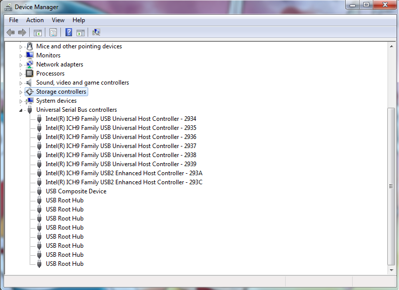Screen dimensions: 399x290
Task: Click the System devices icon
Action: tap(30, 101)
